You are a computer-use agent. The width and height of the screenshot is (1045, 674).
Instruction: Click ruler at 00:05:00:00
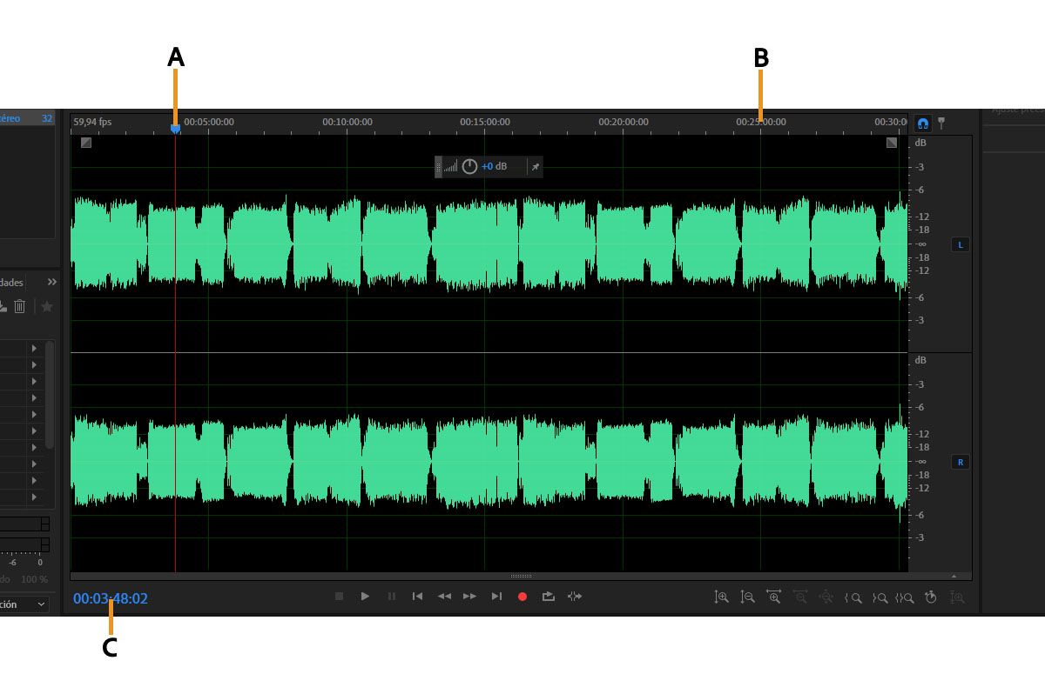[209, 123]
